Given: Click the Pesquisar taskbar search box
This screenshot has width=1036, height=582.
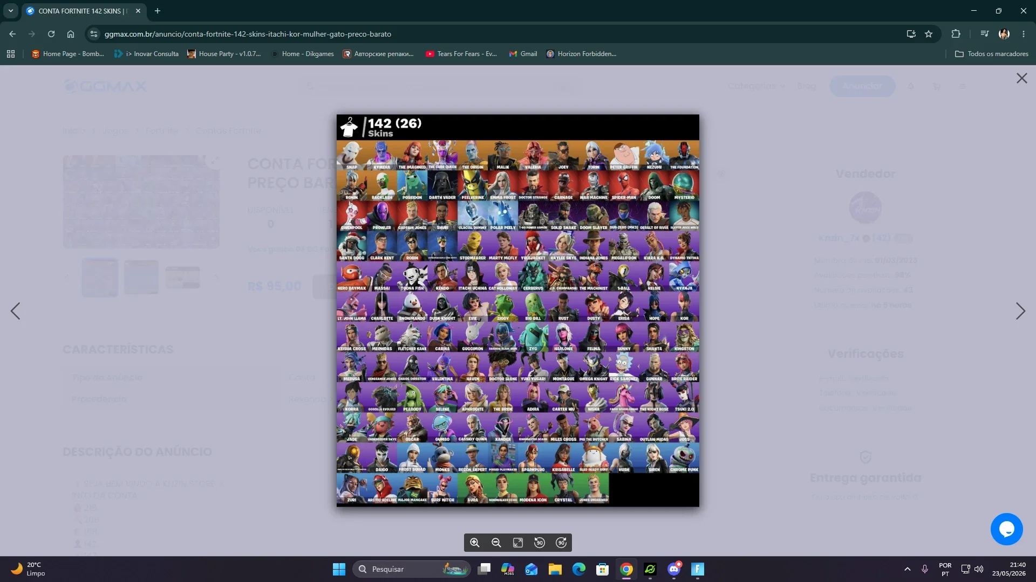Looking at the screenshot, I should pos(411,569).
